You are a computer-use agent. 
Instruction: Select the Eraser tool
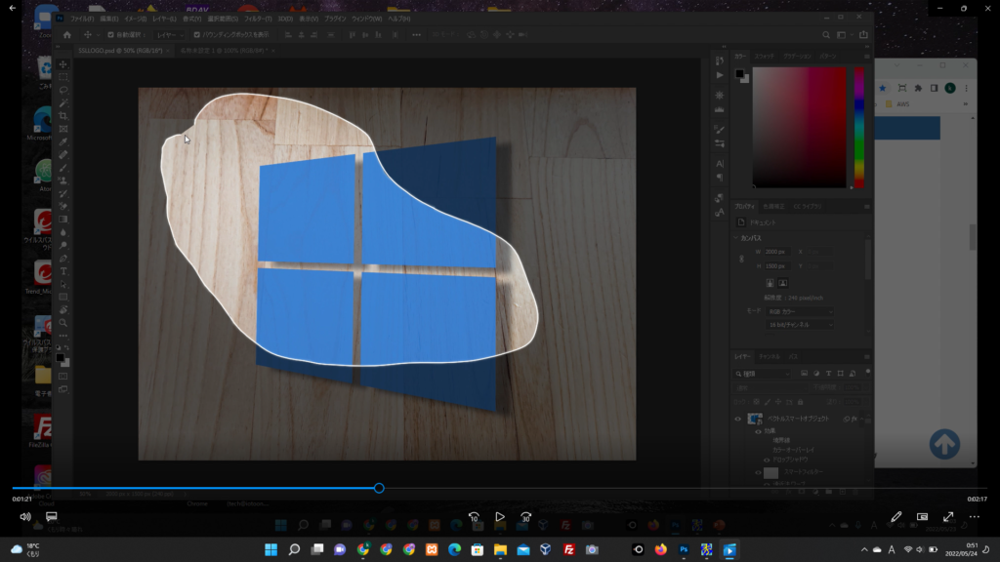pyautogui.click(x=63, y=207)
